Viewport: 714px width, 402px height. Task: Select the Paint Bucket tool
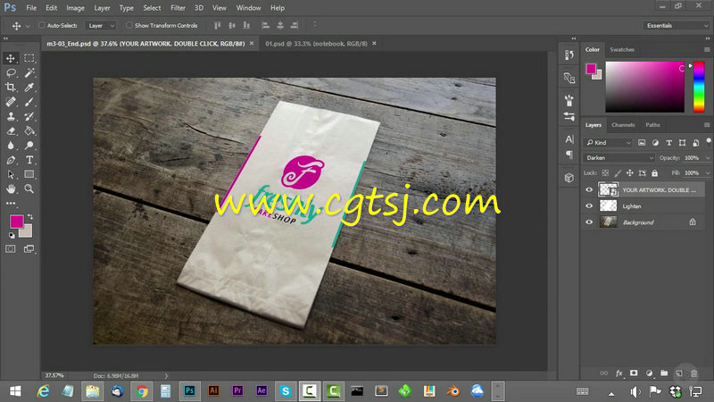tap(29, 131)
